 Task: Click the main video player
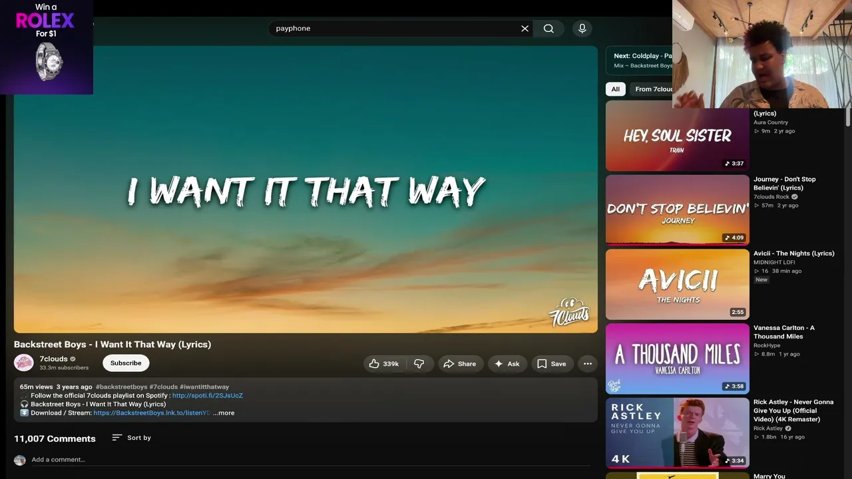306,189
